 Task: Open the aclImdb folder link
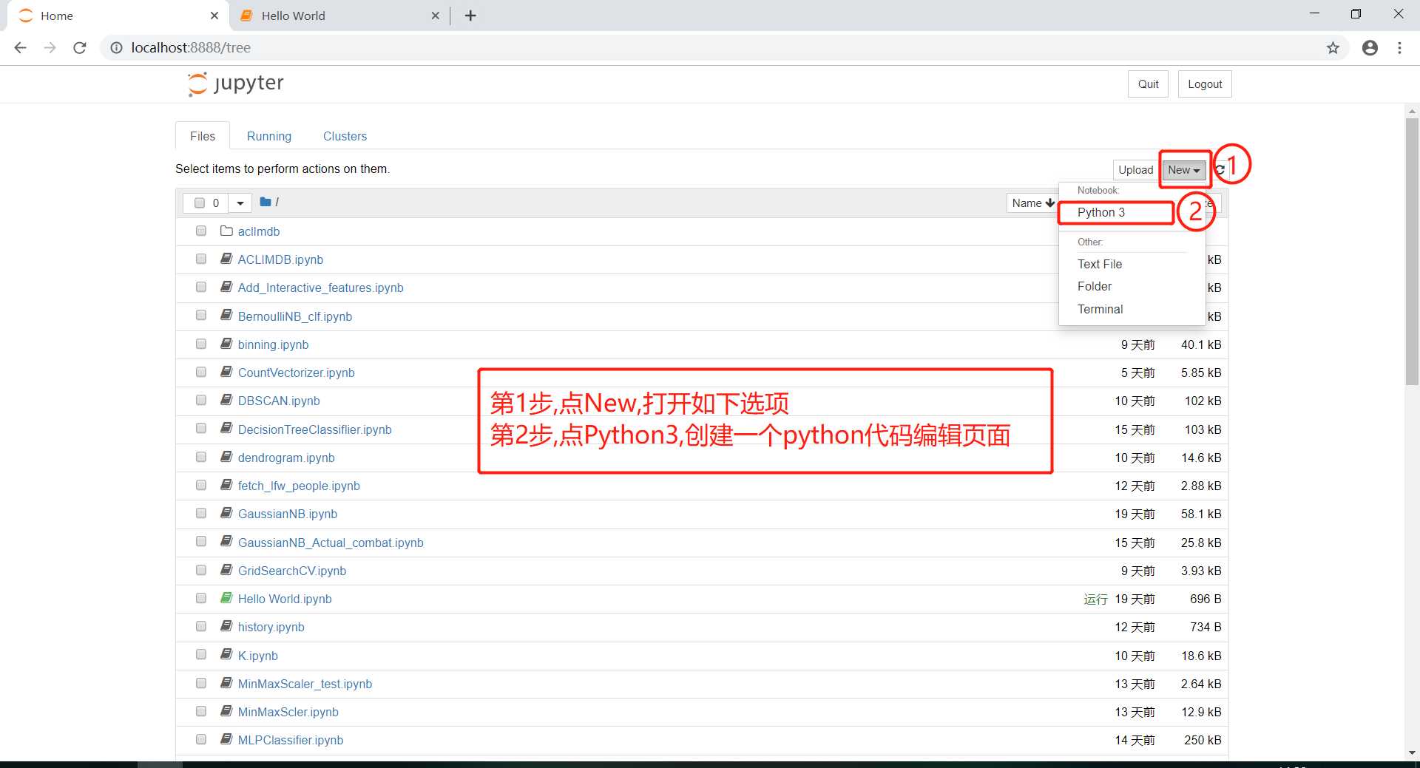(x=259, y=231)
